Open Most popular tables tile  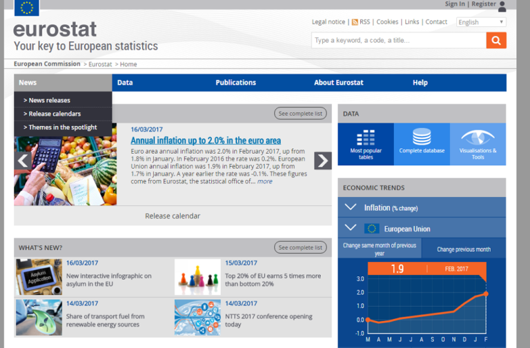[x=366, y=144]
